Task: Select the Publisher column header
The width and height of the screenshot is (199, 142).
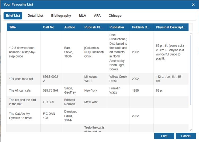Action: (x=117, y=27)
